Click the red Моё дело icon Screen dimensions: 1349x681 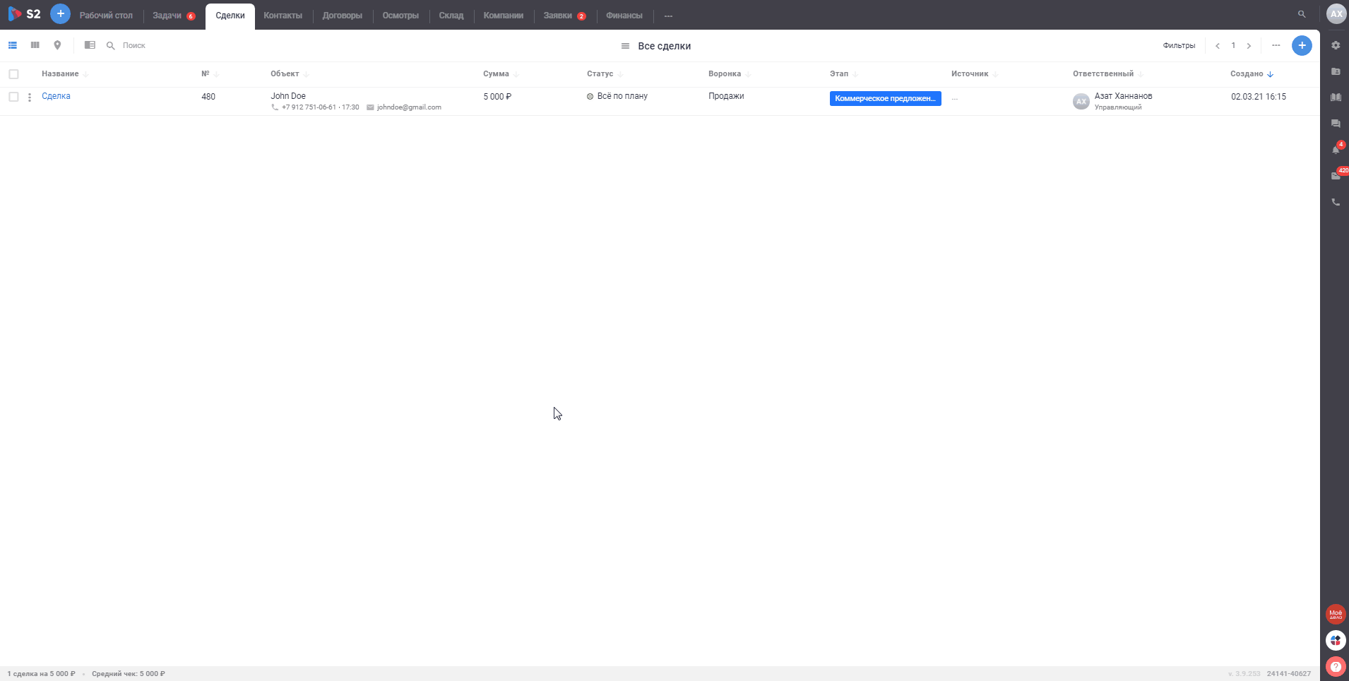(x=1336, y=615)
